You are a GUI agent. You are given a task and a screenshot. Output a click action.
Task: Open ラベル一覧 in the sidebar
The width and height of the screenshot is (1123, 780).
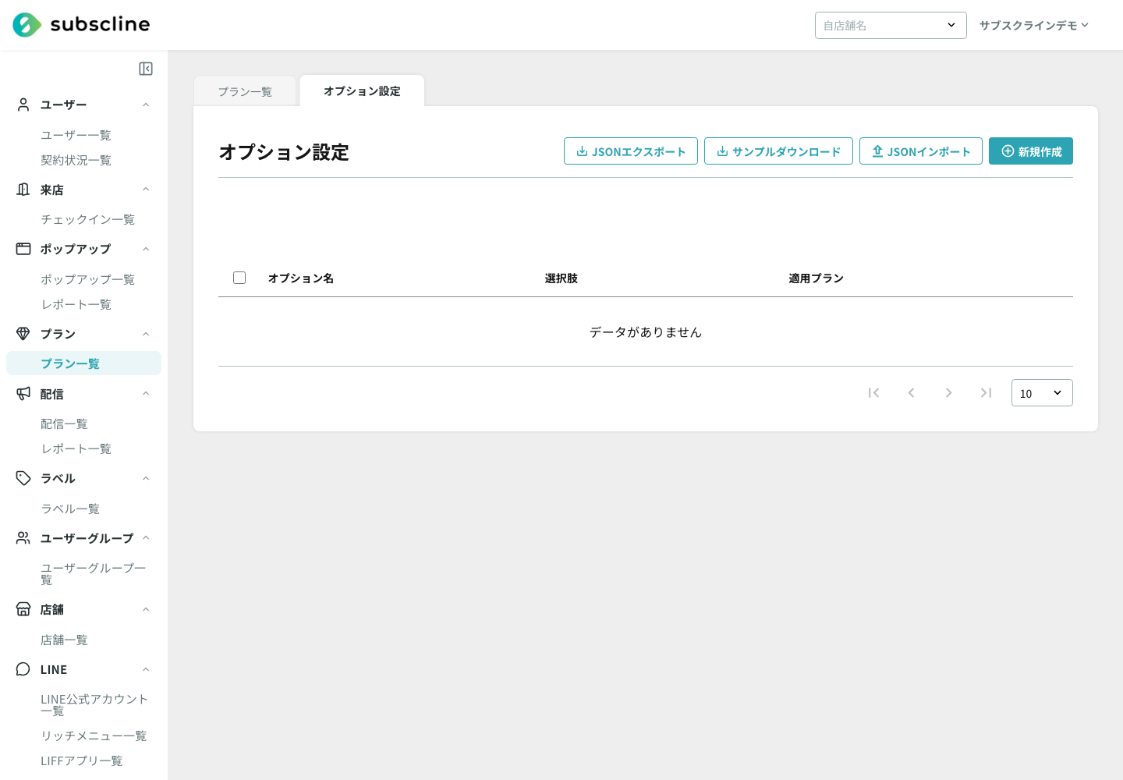[x=70, y=509]
